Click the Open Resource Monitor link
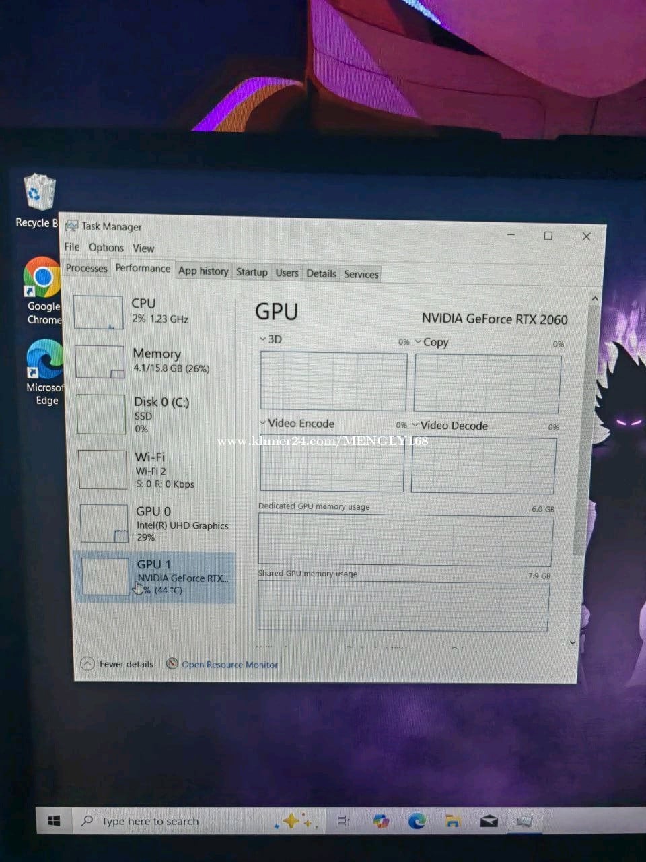646x862 pixels. [229, 665]
